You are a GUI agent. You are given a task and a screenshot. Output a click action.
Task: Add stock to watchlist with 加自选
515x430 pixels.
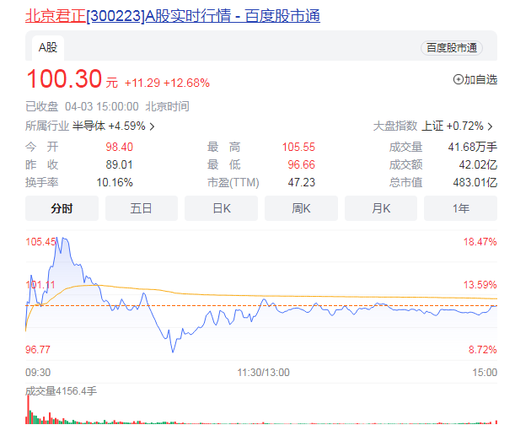pos(475,79)
